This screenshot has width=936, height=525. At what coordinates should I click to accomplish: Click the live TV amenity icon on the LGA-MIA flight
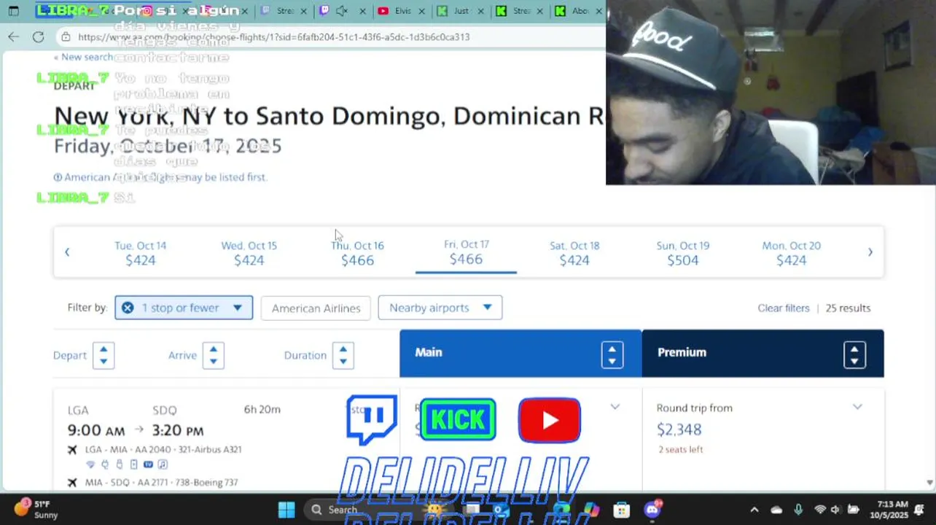point(148,464)
